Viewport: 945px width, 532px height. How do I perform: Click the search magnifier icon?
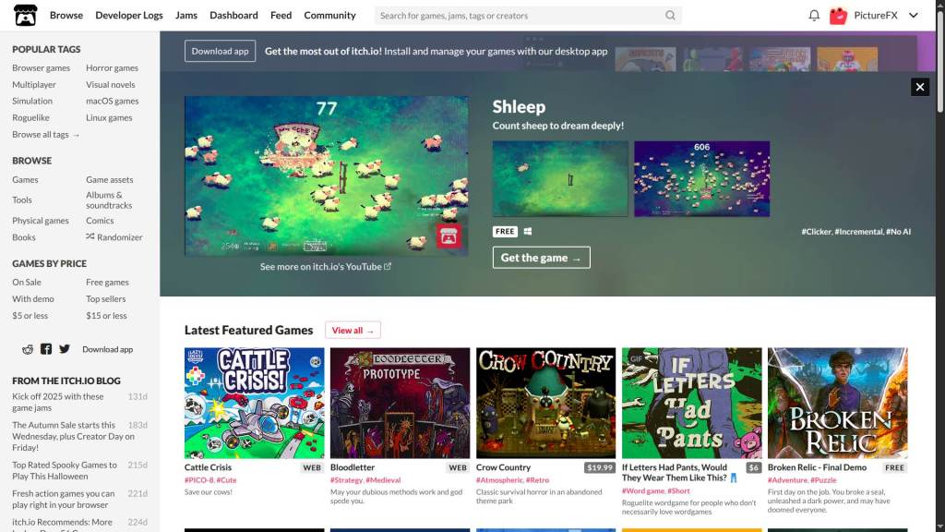pos(670,15)
